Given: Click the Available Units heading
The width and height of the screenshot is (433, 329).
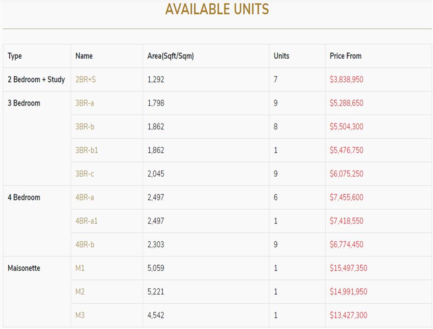Looking at the screenshot, I should tap(217, 9).
